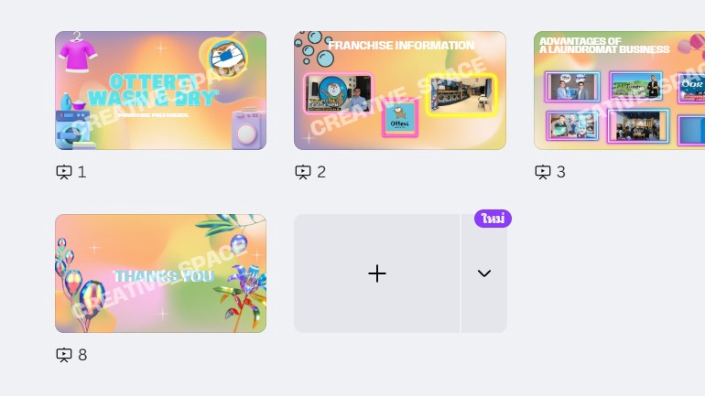Click the otter mascot logo on slide 1
This screenshot has height=396, width=705.
[227, 58]
